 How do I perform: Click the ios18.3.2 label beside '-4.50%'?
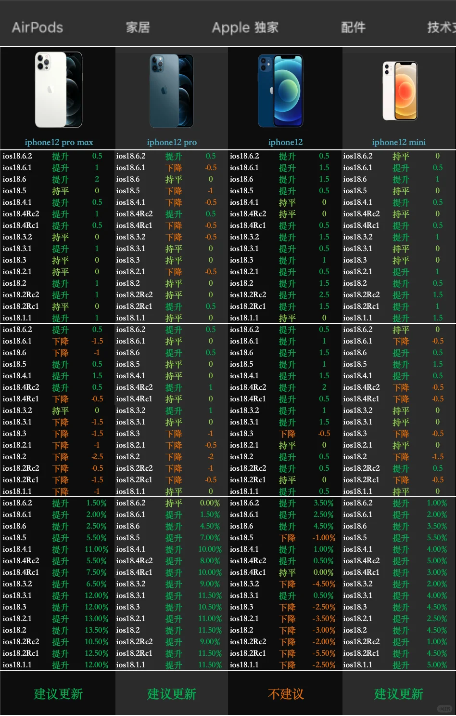244,584
